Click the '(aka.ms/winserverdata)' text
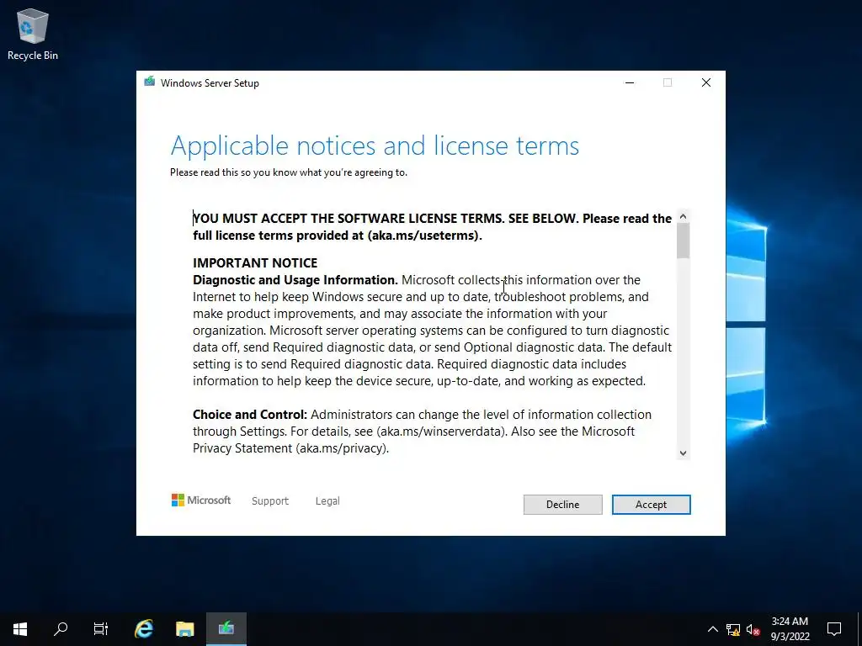Viewport: 862px width, 646px height. pyautogui.click(x=442, y=432)
